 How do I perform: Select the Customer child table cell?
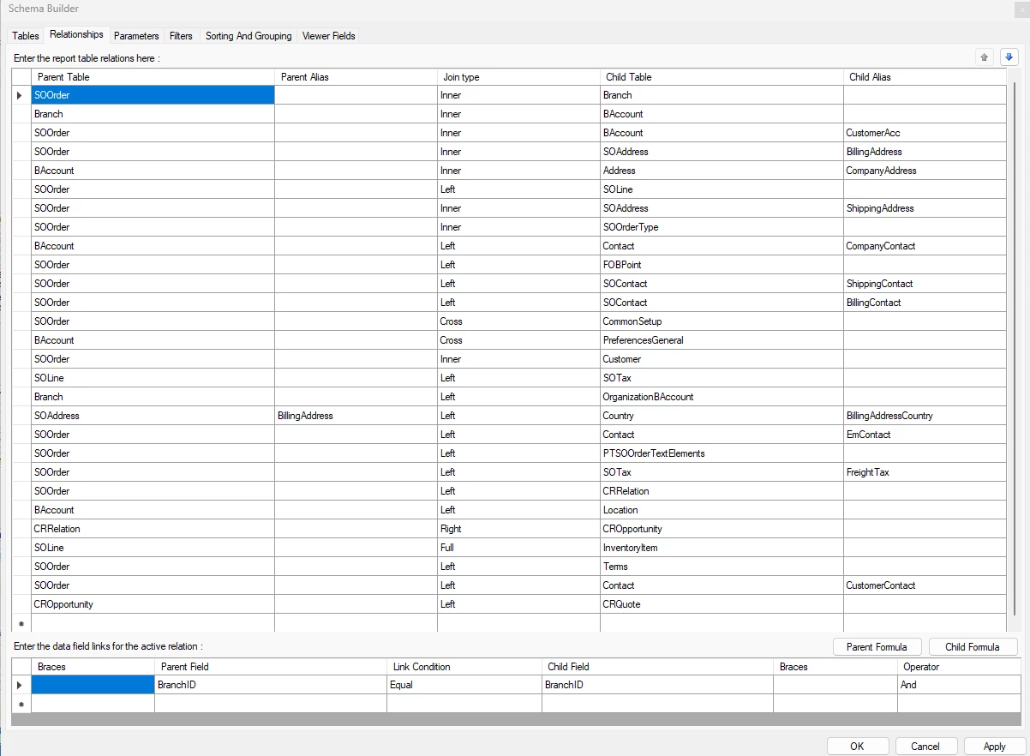pos(722,359)
